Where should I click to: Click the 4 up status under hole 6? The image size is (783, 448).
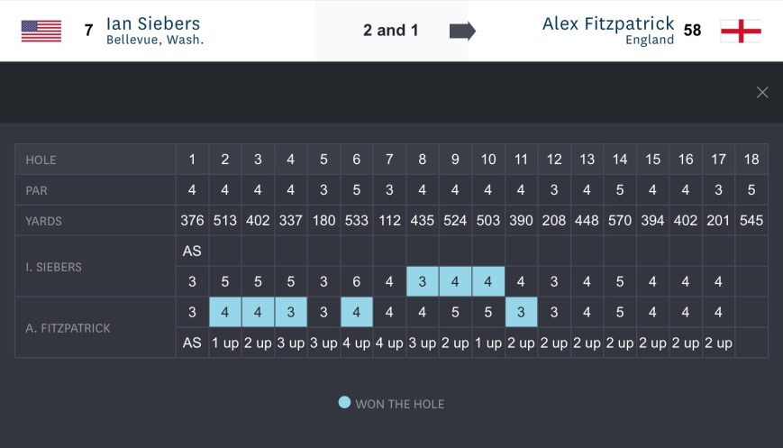click(357, 343)
